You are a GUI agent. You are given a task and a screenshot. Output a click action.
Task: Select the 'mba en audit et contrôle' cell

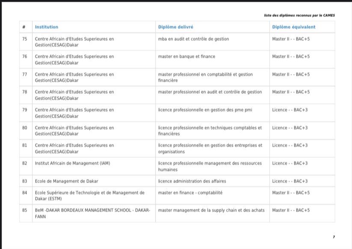tap(193, 39)
